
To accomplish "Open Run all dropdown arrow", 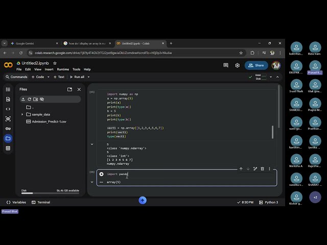I will [x=88, y=77].
